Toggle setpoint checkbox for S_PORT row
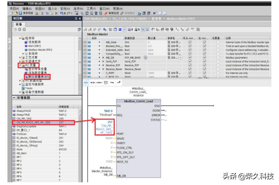The image size is (279, 185). [218, 73]
